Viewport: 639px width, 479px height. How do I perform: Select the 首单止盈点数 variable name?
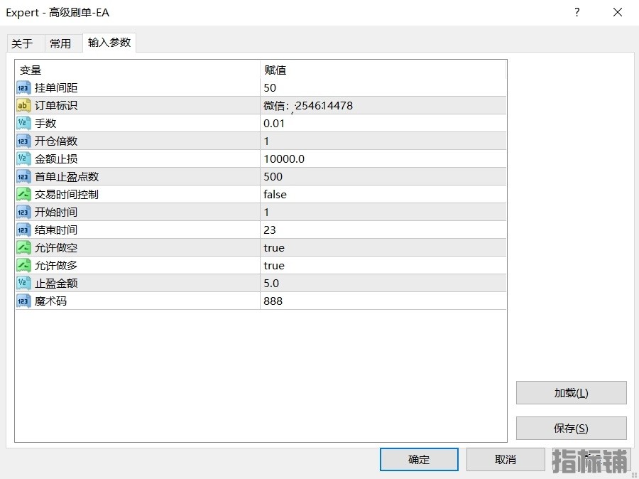(x=67, y=177)
